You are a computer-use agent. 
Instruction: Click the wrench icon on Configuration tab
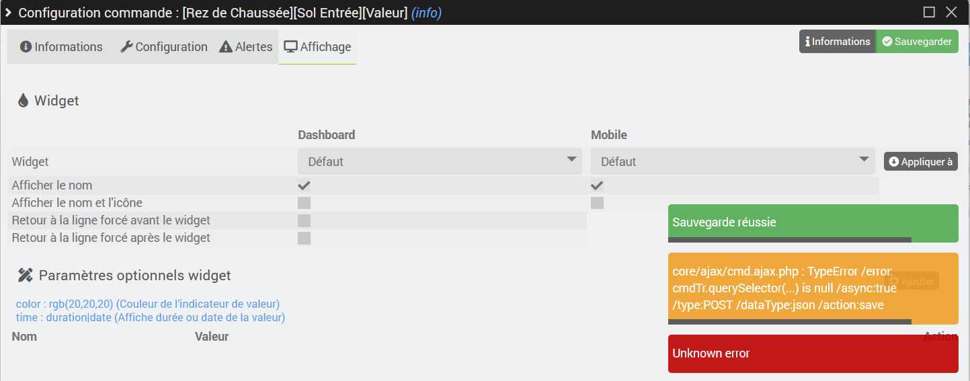126,47
